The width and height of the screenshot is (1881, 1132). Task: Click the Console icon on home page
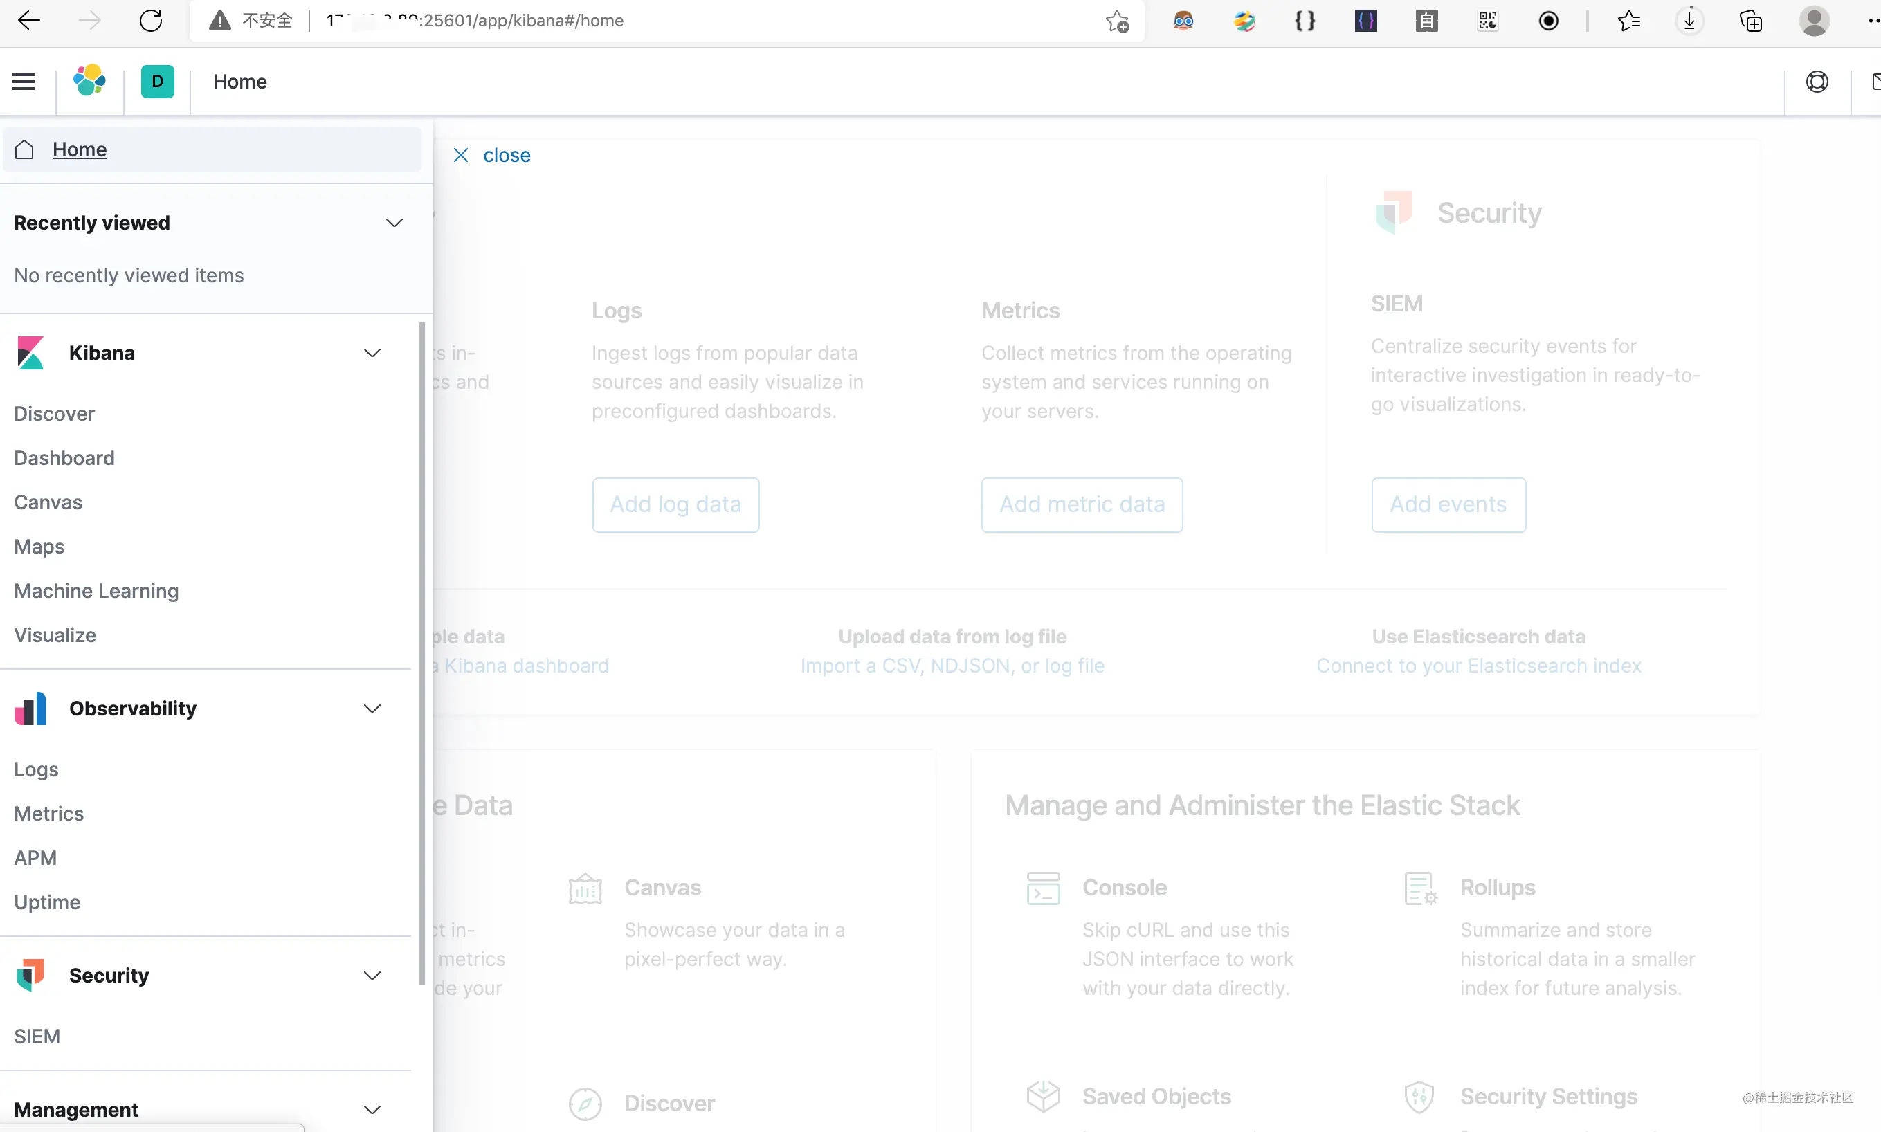[x=1043, y=888]
